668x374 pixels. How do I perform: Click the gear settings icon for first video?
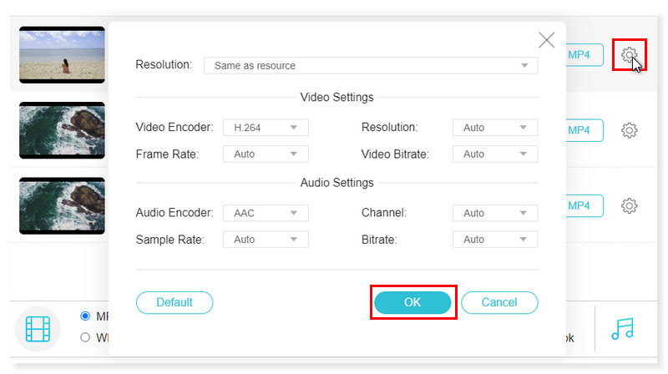click(x=630, y=55)
